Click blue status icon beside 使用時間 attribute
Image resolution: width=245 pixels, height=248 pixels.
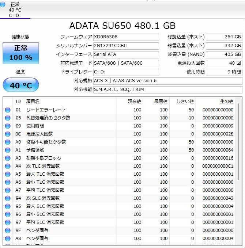pyautogui.click(x=8, y=126)
